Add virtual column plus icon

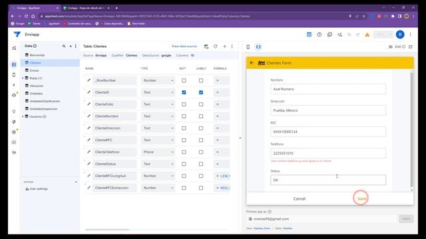[225, 46]
